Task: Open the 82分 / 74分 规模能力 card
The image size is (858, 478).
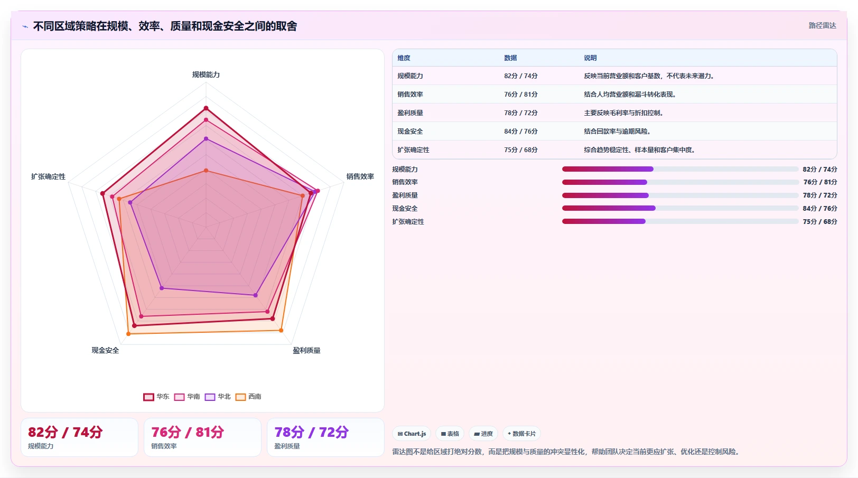Action: click(79, 437)
